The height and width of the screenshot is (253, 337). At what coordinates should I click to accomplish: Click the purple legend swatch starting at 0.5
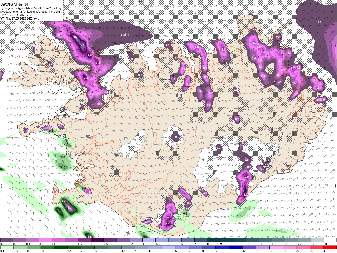tap(45, 240)
